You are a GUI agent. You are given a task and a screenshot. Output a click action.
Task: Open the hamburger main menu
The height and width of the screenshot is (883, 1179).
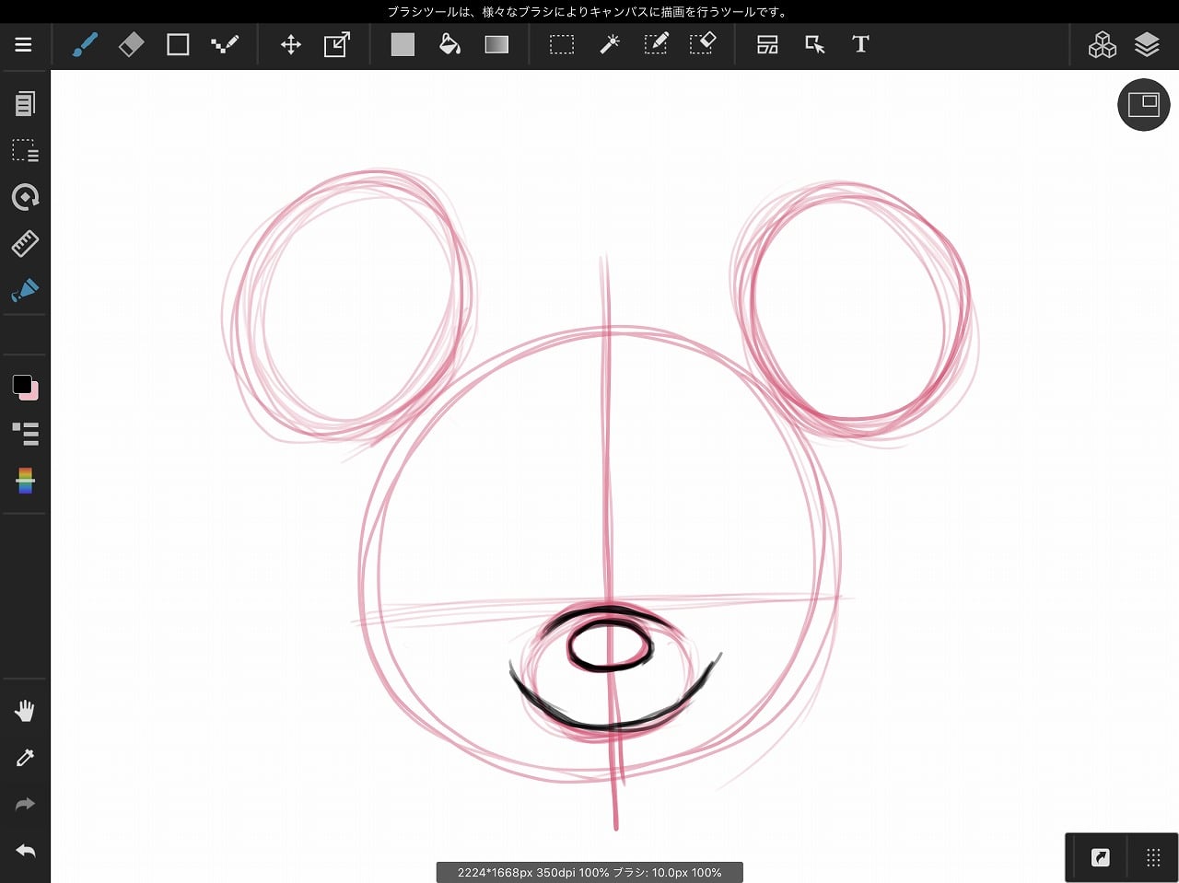click(x=24, y=44)
